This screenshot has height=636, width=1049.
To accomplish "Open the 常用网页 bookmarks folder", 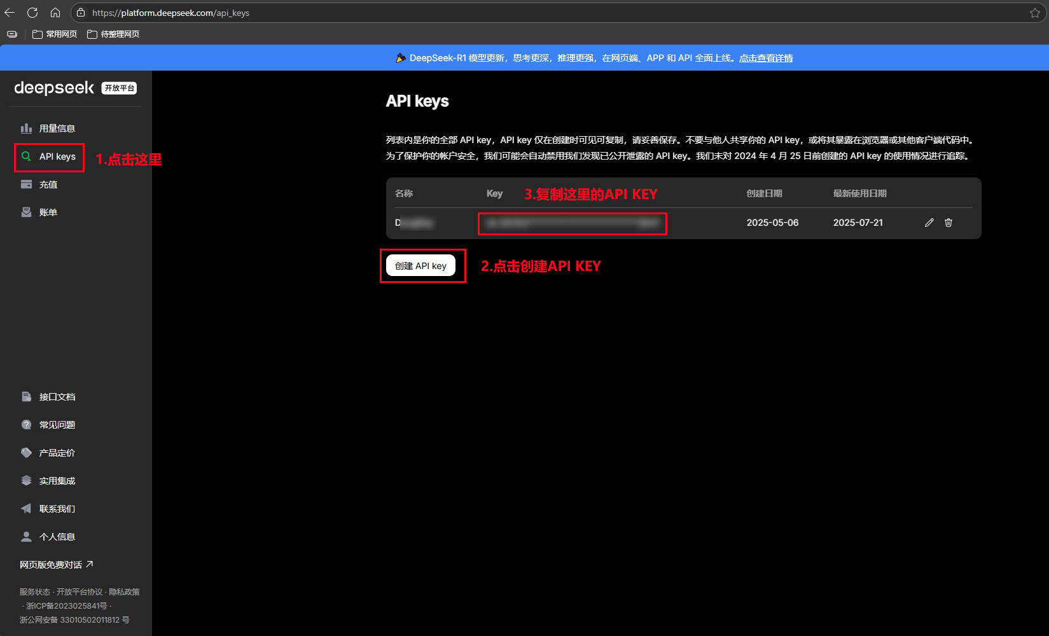I will click(x=55, y=34).
